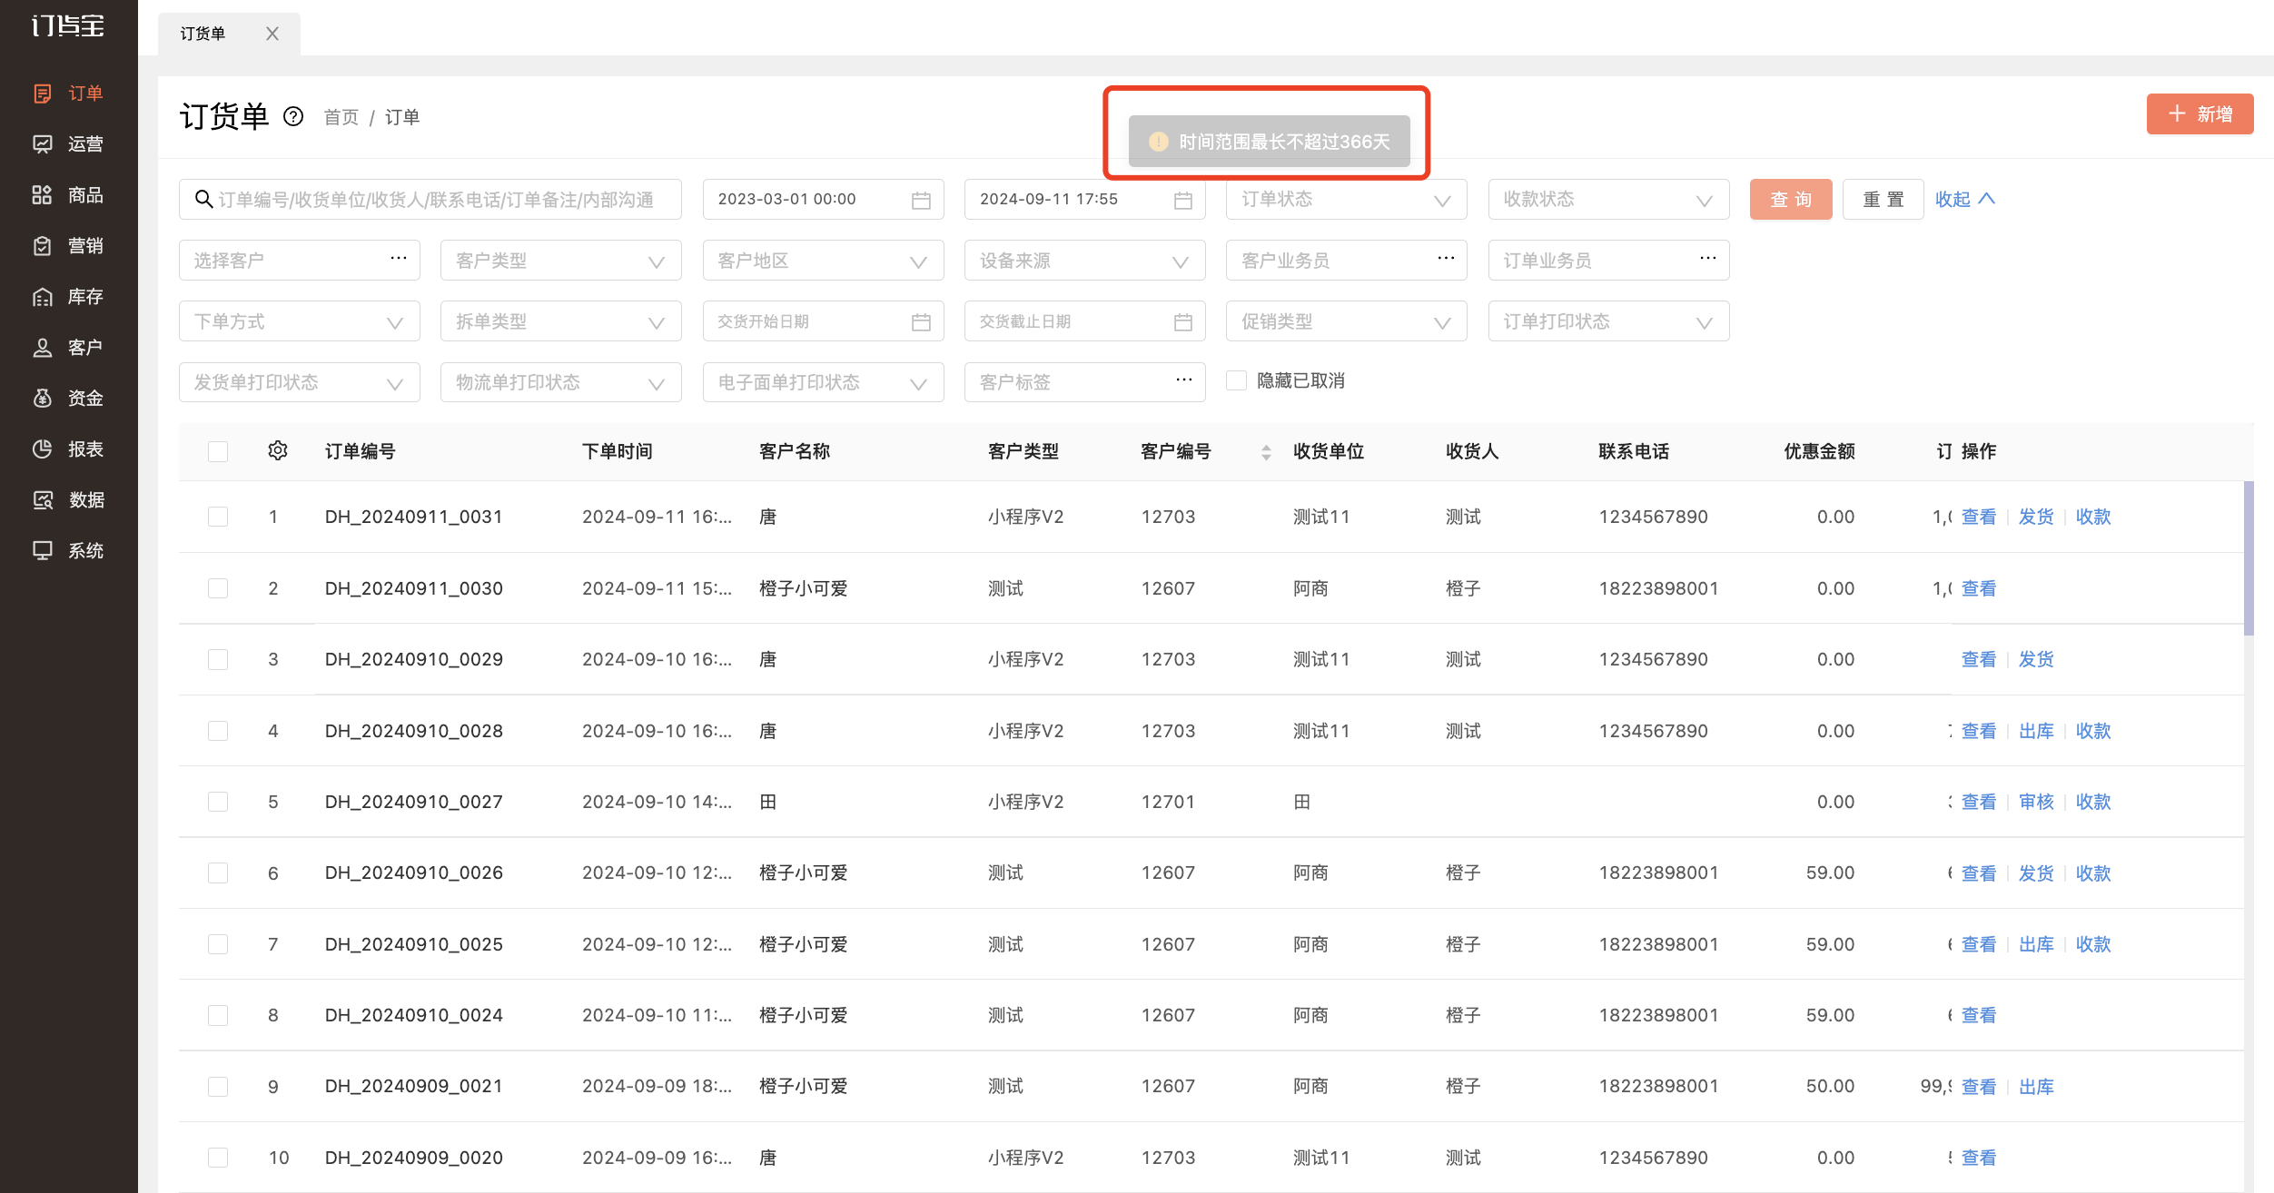The width and height of the screenshot is (2274, 1193).
Task: Check row DH_20240910_0027
Action: point(218,802)
